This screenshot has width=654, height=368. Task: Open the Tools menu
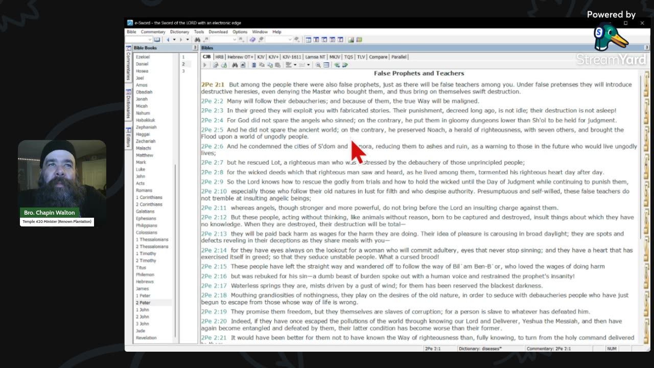[x=199, y=32]
